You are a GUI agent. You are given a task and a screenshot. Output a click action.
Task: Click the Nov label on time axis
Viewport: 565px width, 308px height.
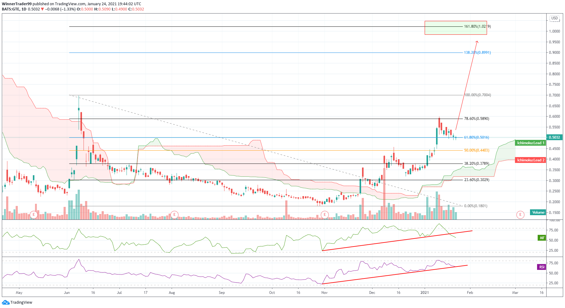coord(324,293)
